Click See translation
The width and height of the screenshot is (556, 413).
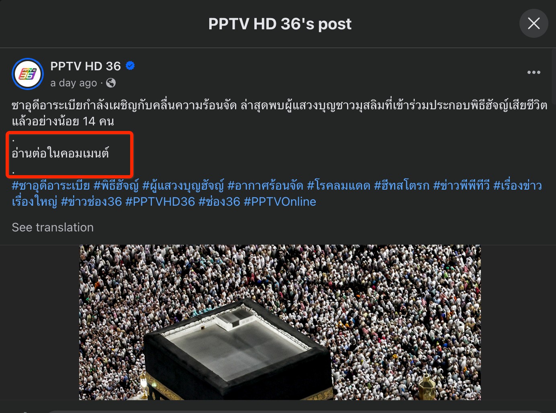53,227
